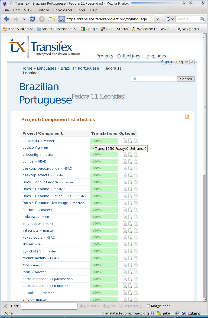The image size is (208, 318).
Task: View the initscripts master translation file
Action: tap(125, 231)
